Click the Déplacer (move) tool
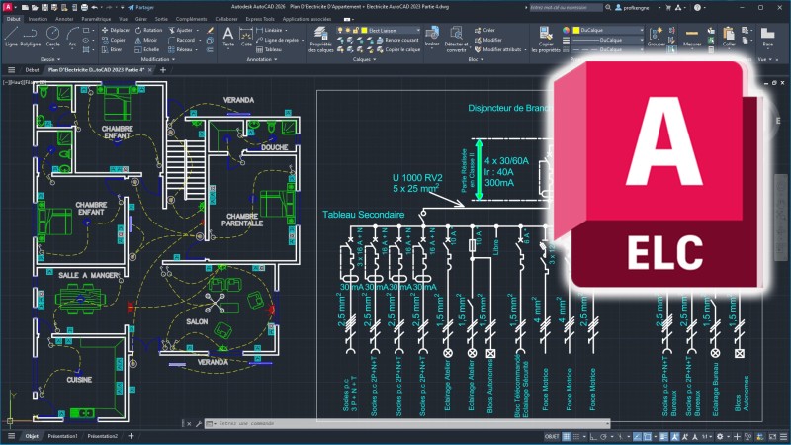Viewport: 791px width, 445px height. (x=116, y=31)
